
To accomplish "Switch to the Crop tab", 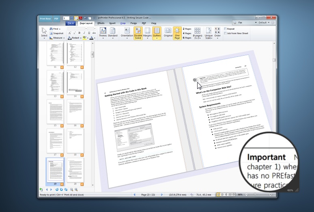I will tap(123, 23).
